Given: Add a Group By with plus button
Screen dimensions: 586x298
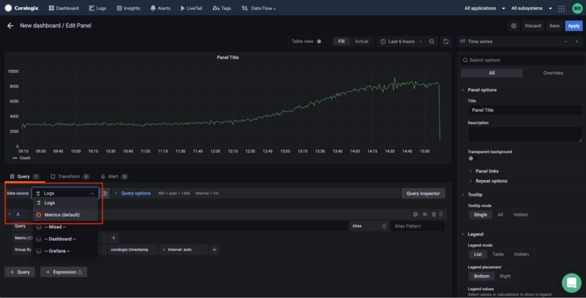Looking at the screenshot, I should coord(214,249).
